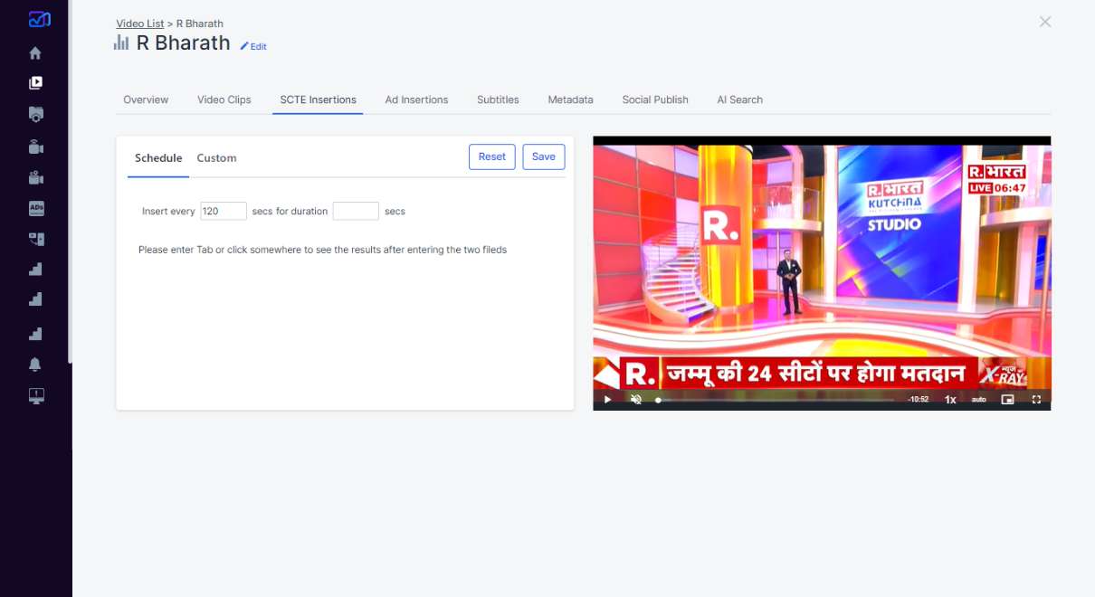Click the ADs icon in the sidebar
The width and height of the screenshot is (1095, 597).
[x=36, y=208]
